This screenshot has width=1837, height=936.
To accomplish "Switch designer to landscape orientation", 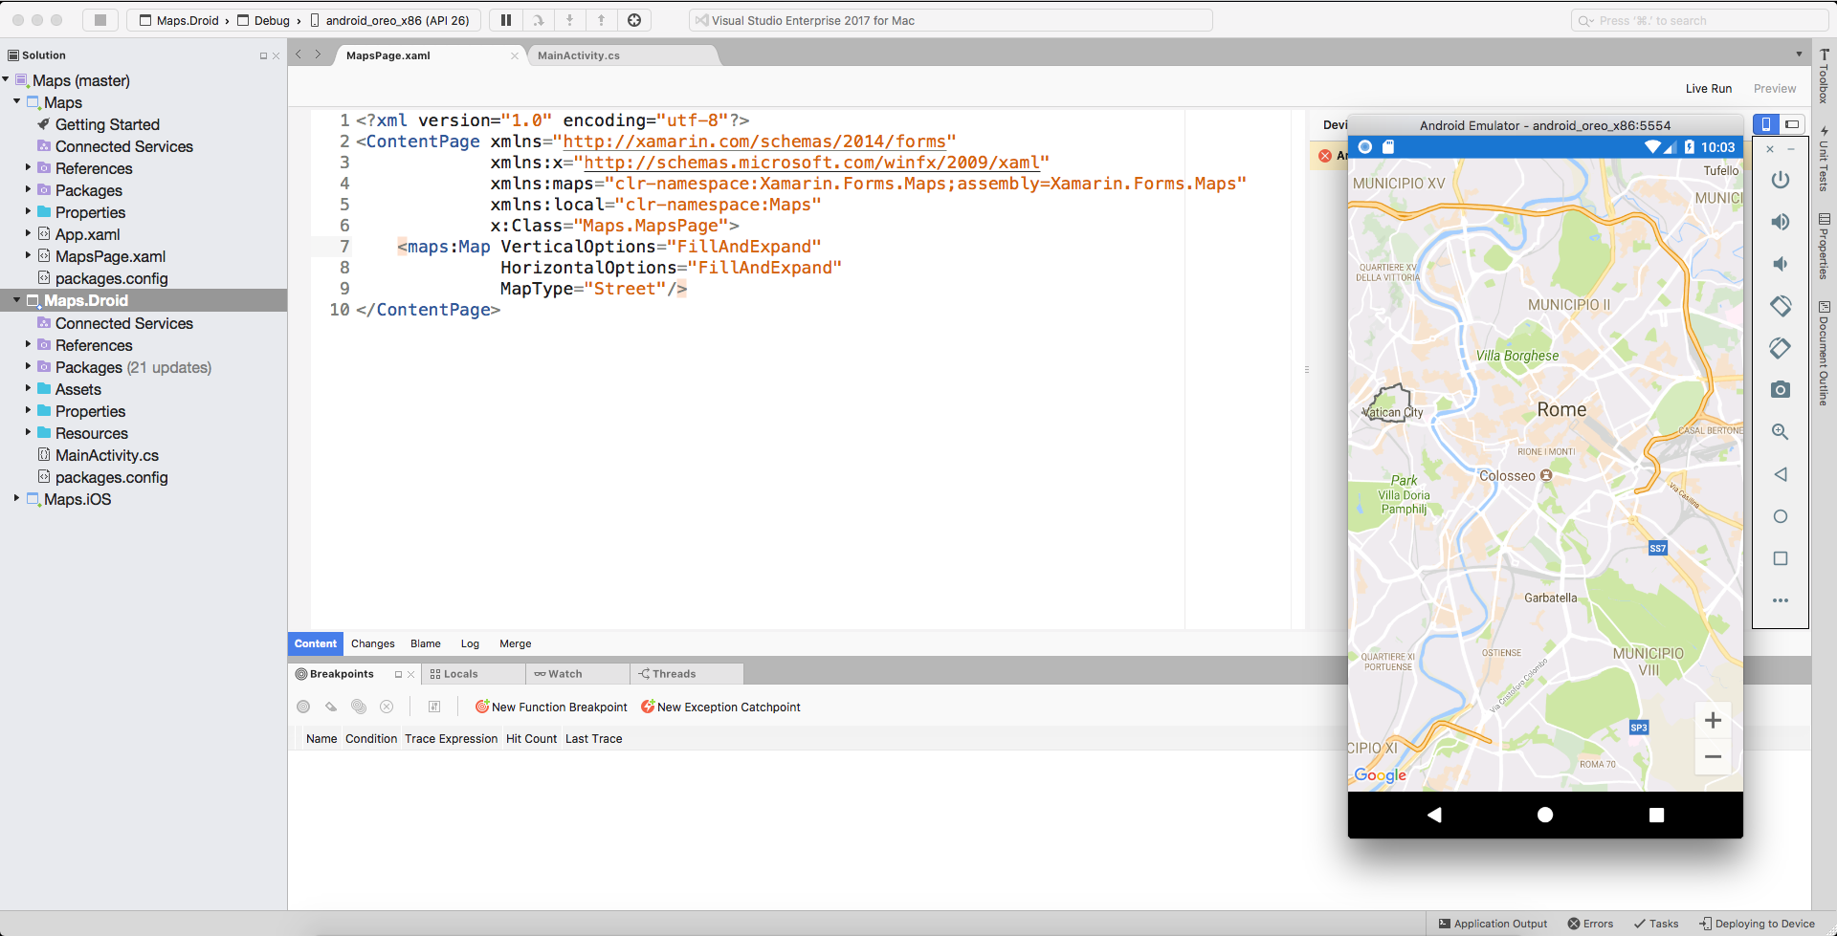I will (x=1792, y=123).
